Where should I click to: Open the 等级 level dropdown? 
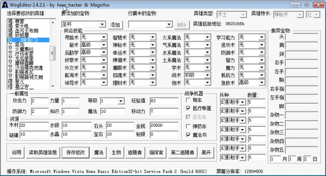(x=121, y=101)
